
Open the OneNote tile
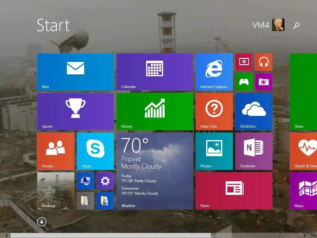point(254,151)
